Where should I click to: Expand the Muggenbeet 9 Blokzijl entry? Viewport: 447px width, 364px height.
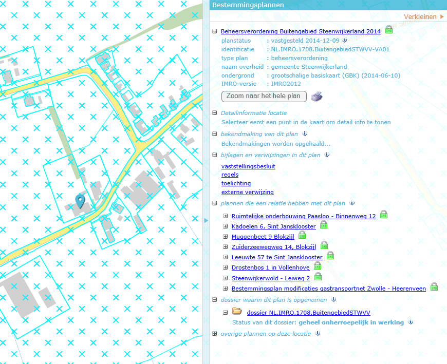tap(225, 236)
